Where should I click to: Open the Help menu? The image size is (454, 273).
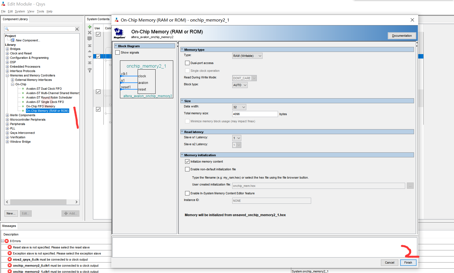(x=49, y=11)
